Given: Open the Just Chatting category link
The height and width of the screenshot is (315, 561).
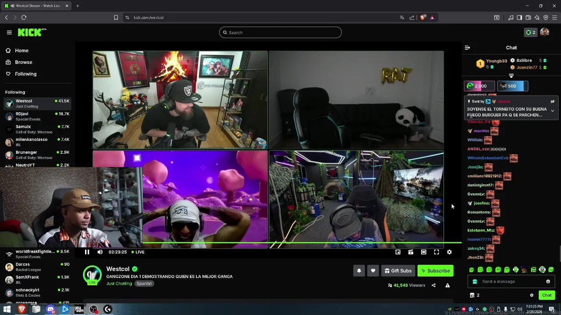Looking at the screenshot, I should [x=119, y=283].
